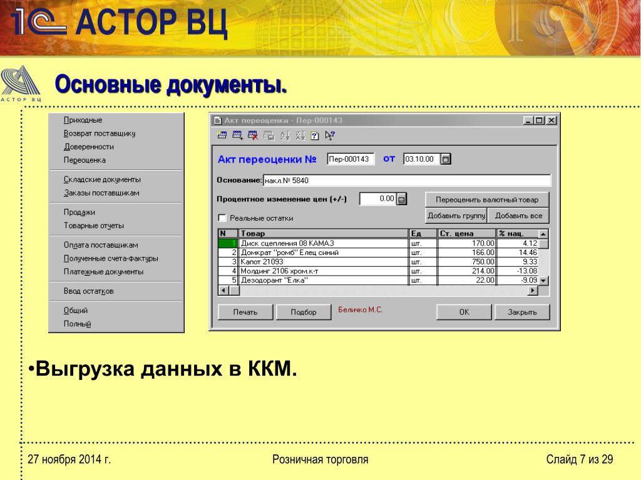Click the delete row toolbar icon
641x480 pixels.
(253, 135)
